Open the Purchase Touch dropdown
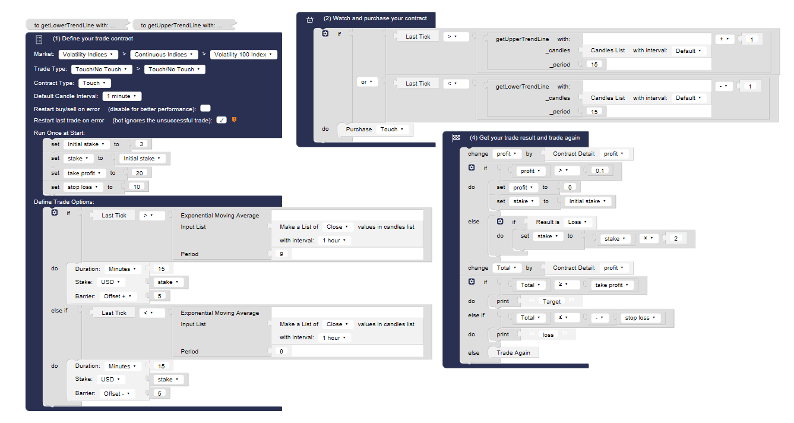The image size is (794, 423). tap(393, 130)
